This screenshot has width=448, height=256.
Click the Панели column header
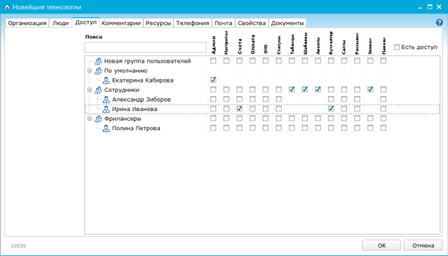pyautogui.click(x=384, y=46)
